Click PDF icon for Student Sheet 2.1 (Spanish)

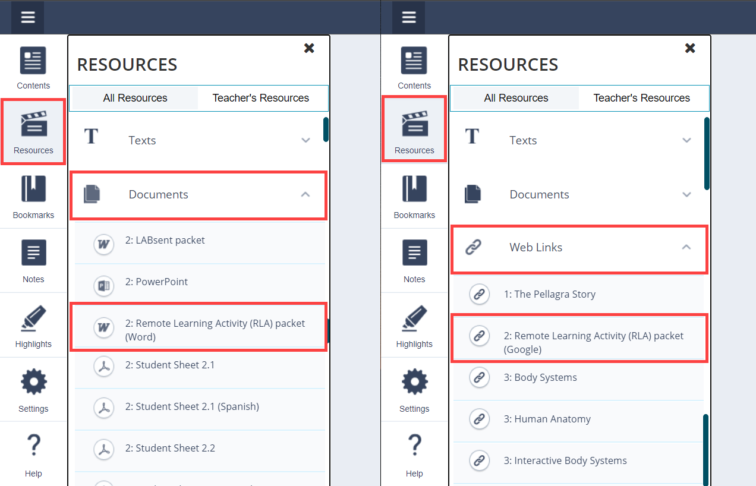click(104, 408)
